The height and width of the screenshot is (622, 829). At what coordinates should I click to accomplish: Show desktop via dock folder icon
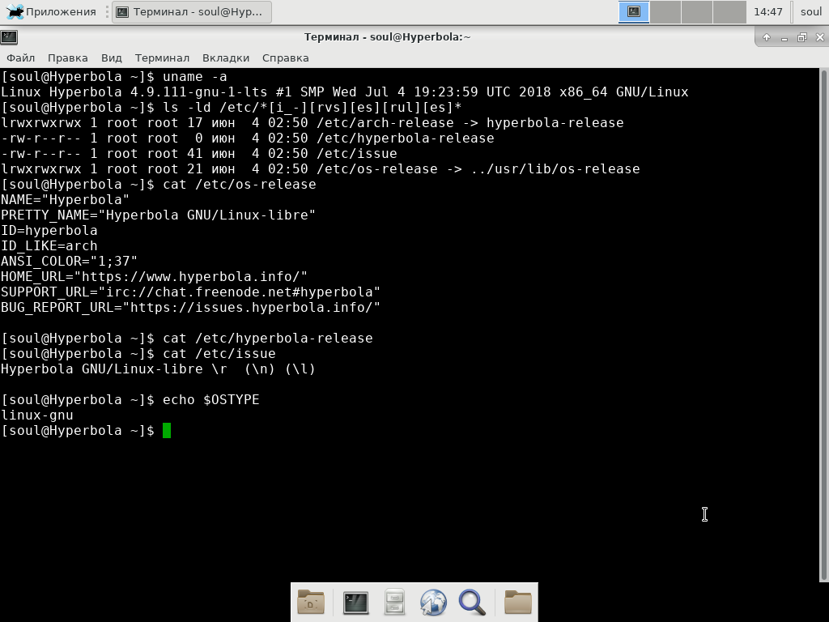(x=311, y=602)
